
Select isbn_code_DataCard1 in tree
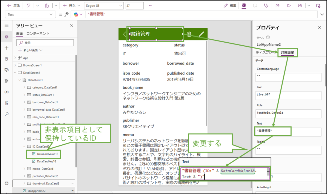tap(46, 117)
